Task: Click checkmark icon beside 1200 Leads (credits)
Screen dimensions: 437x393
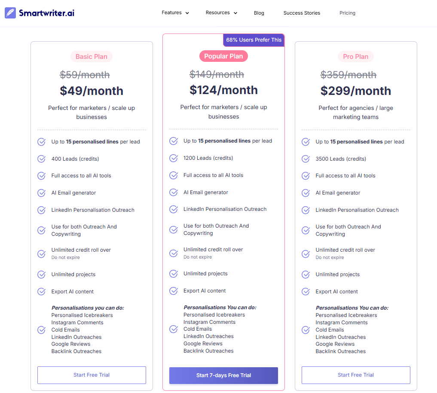Action: point(174,158)
